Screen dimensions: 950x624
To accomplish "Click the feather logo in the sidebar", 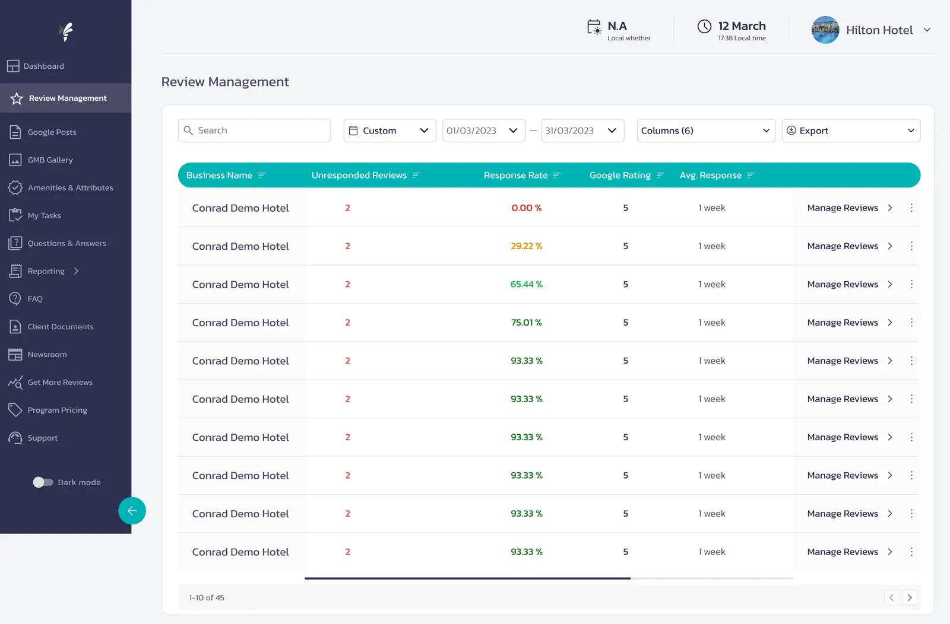I will (66, 31).
